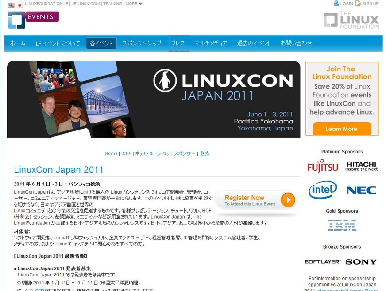Click the Bronze Sponsors heading
The width and height of the screenshot is (386, 291).
point(342,247)
